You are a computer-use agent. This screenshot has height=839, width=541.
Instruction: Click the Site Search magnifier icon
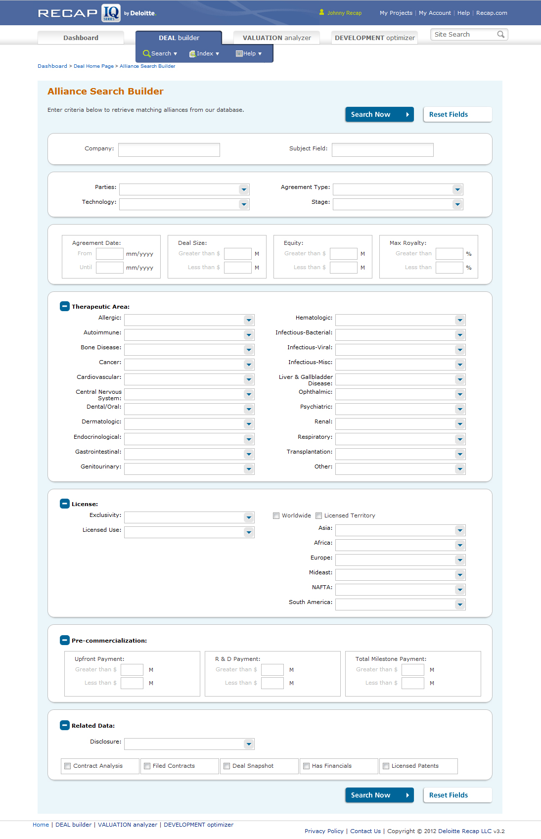click(x=500, y=35)
